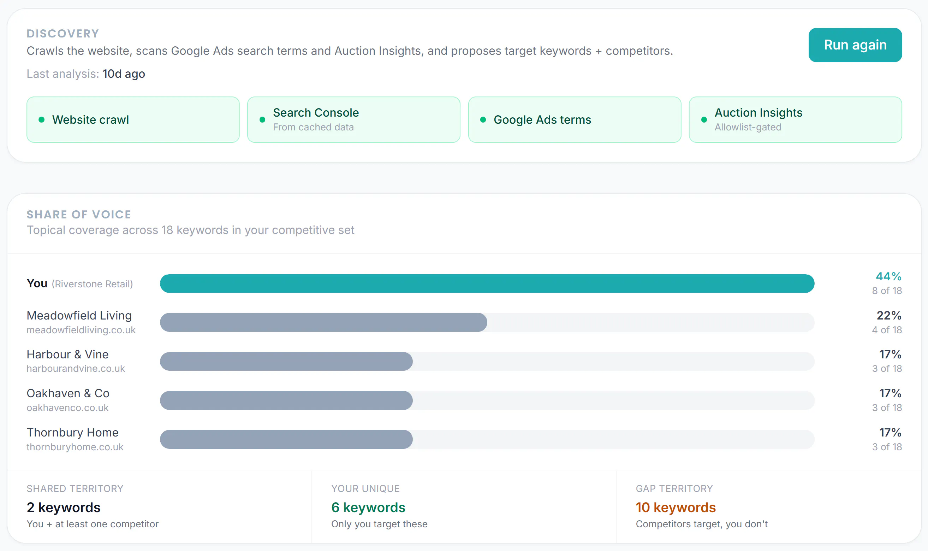Click the green status dot for Google Ads terms
Image resolution: width=928 pixels, height=551 pixels.
coord(483,119)
